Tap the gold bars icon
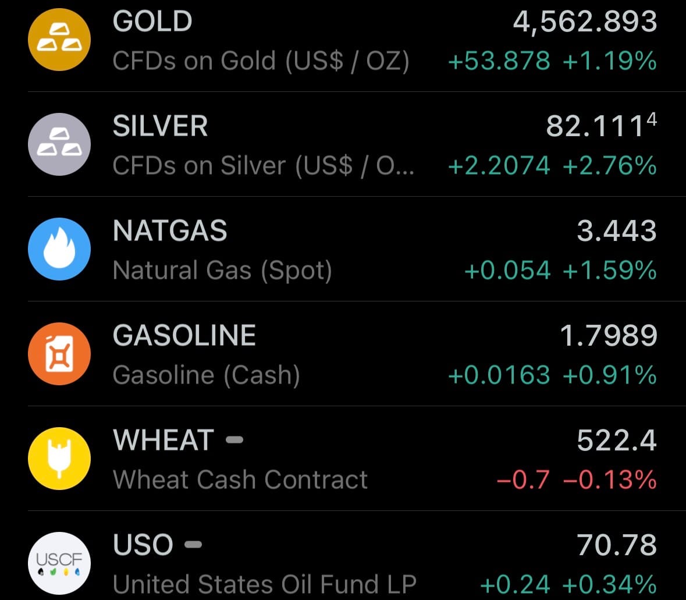Viewport: 686px width, 600px height. tap(59, 40)
